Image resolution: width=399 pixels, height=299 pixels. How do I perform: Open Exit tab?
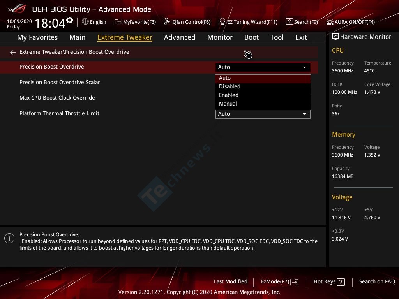tap(301, 37)
